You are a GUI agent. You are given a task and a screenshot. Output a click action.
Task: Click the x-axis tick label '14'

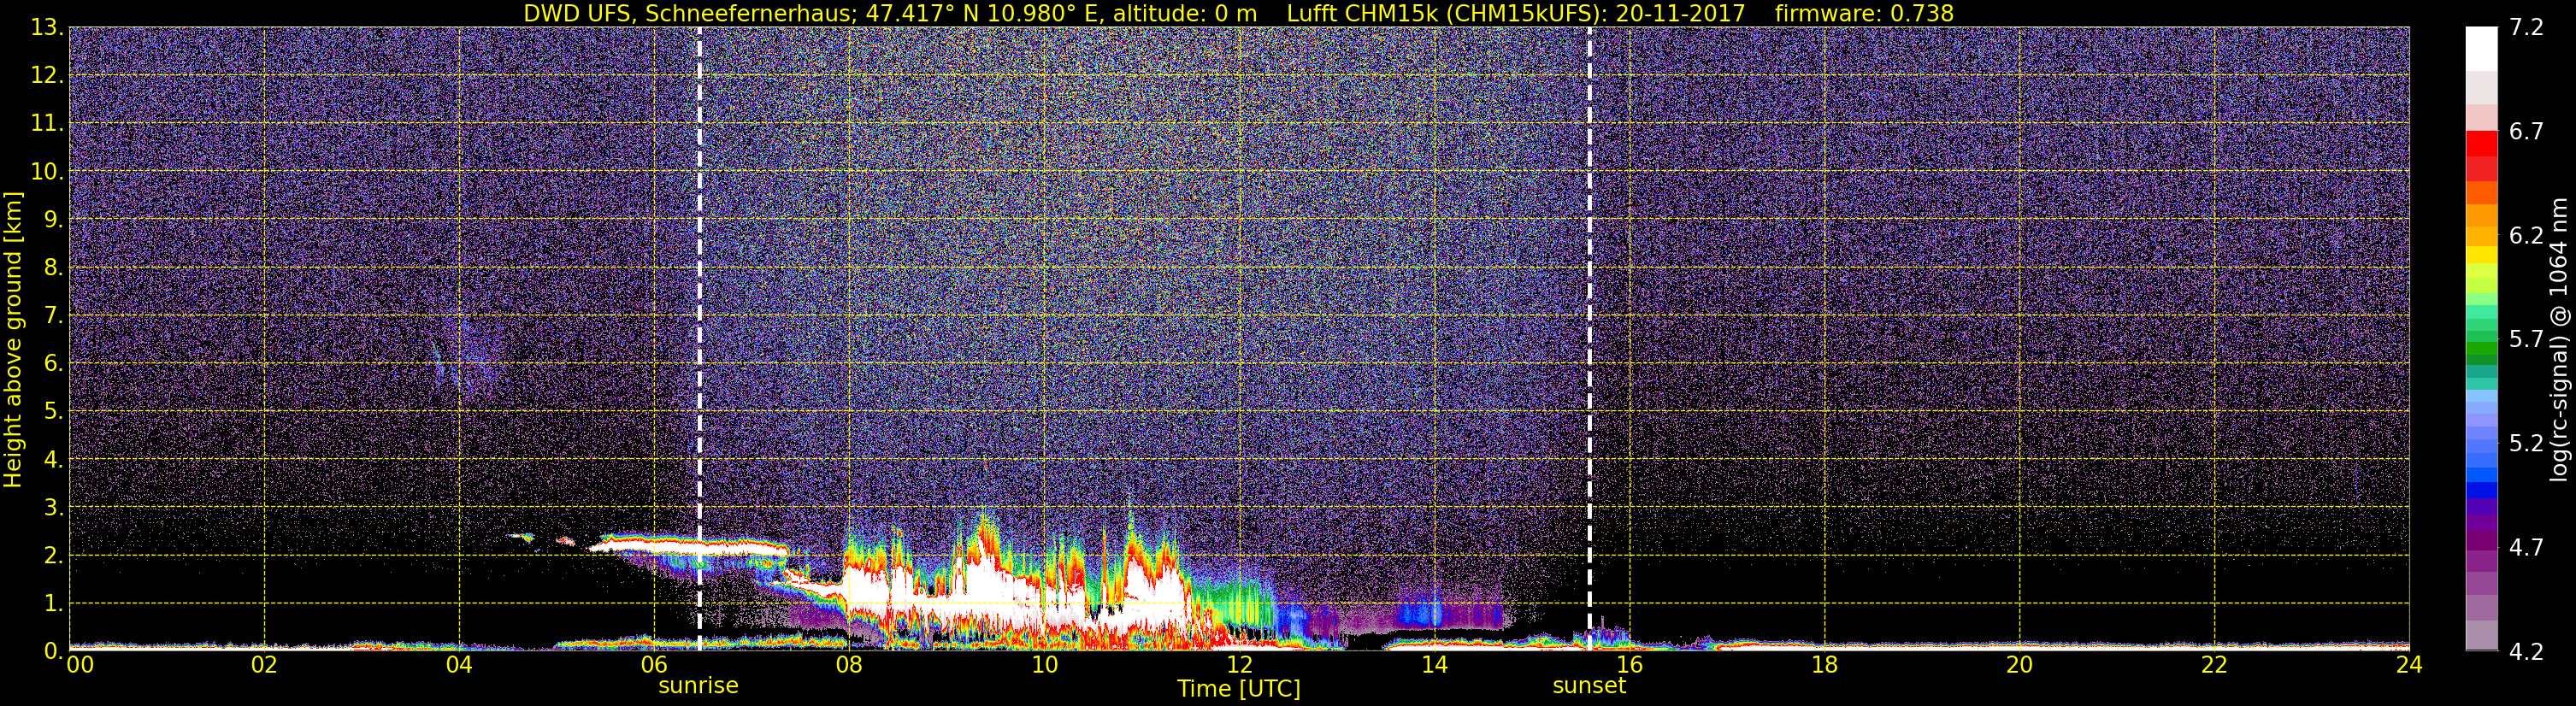click(x=1434, y=665)
